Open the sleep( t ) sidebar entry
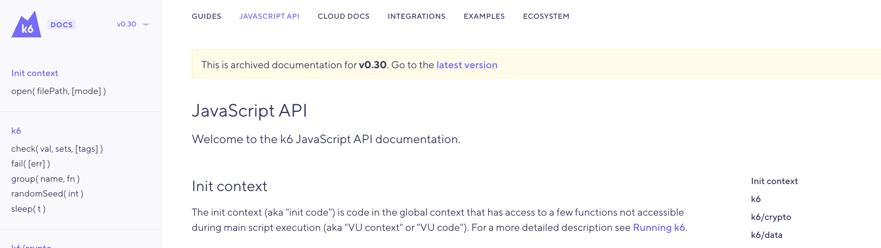The width and height of the screenshot is (881, 248). coord(29,209)
